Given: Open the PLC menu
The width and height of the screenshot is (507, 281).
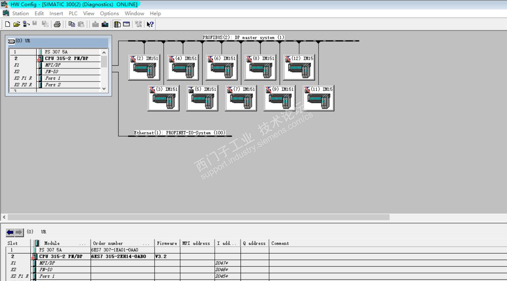Looking at the screenshot, I should pyautogui.click(x=73, y=13).
